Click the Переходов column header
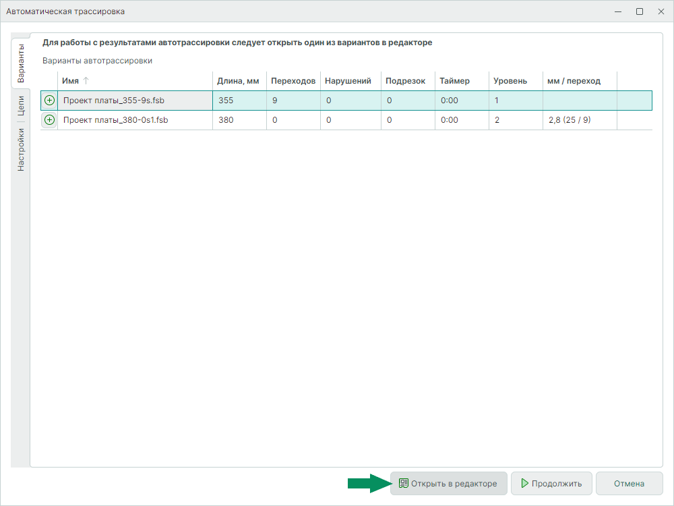This screenshot has height=506, width=674. [293, 81]
